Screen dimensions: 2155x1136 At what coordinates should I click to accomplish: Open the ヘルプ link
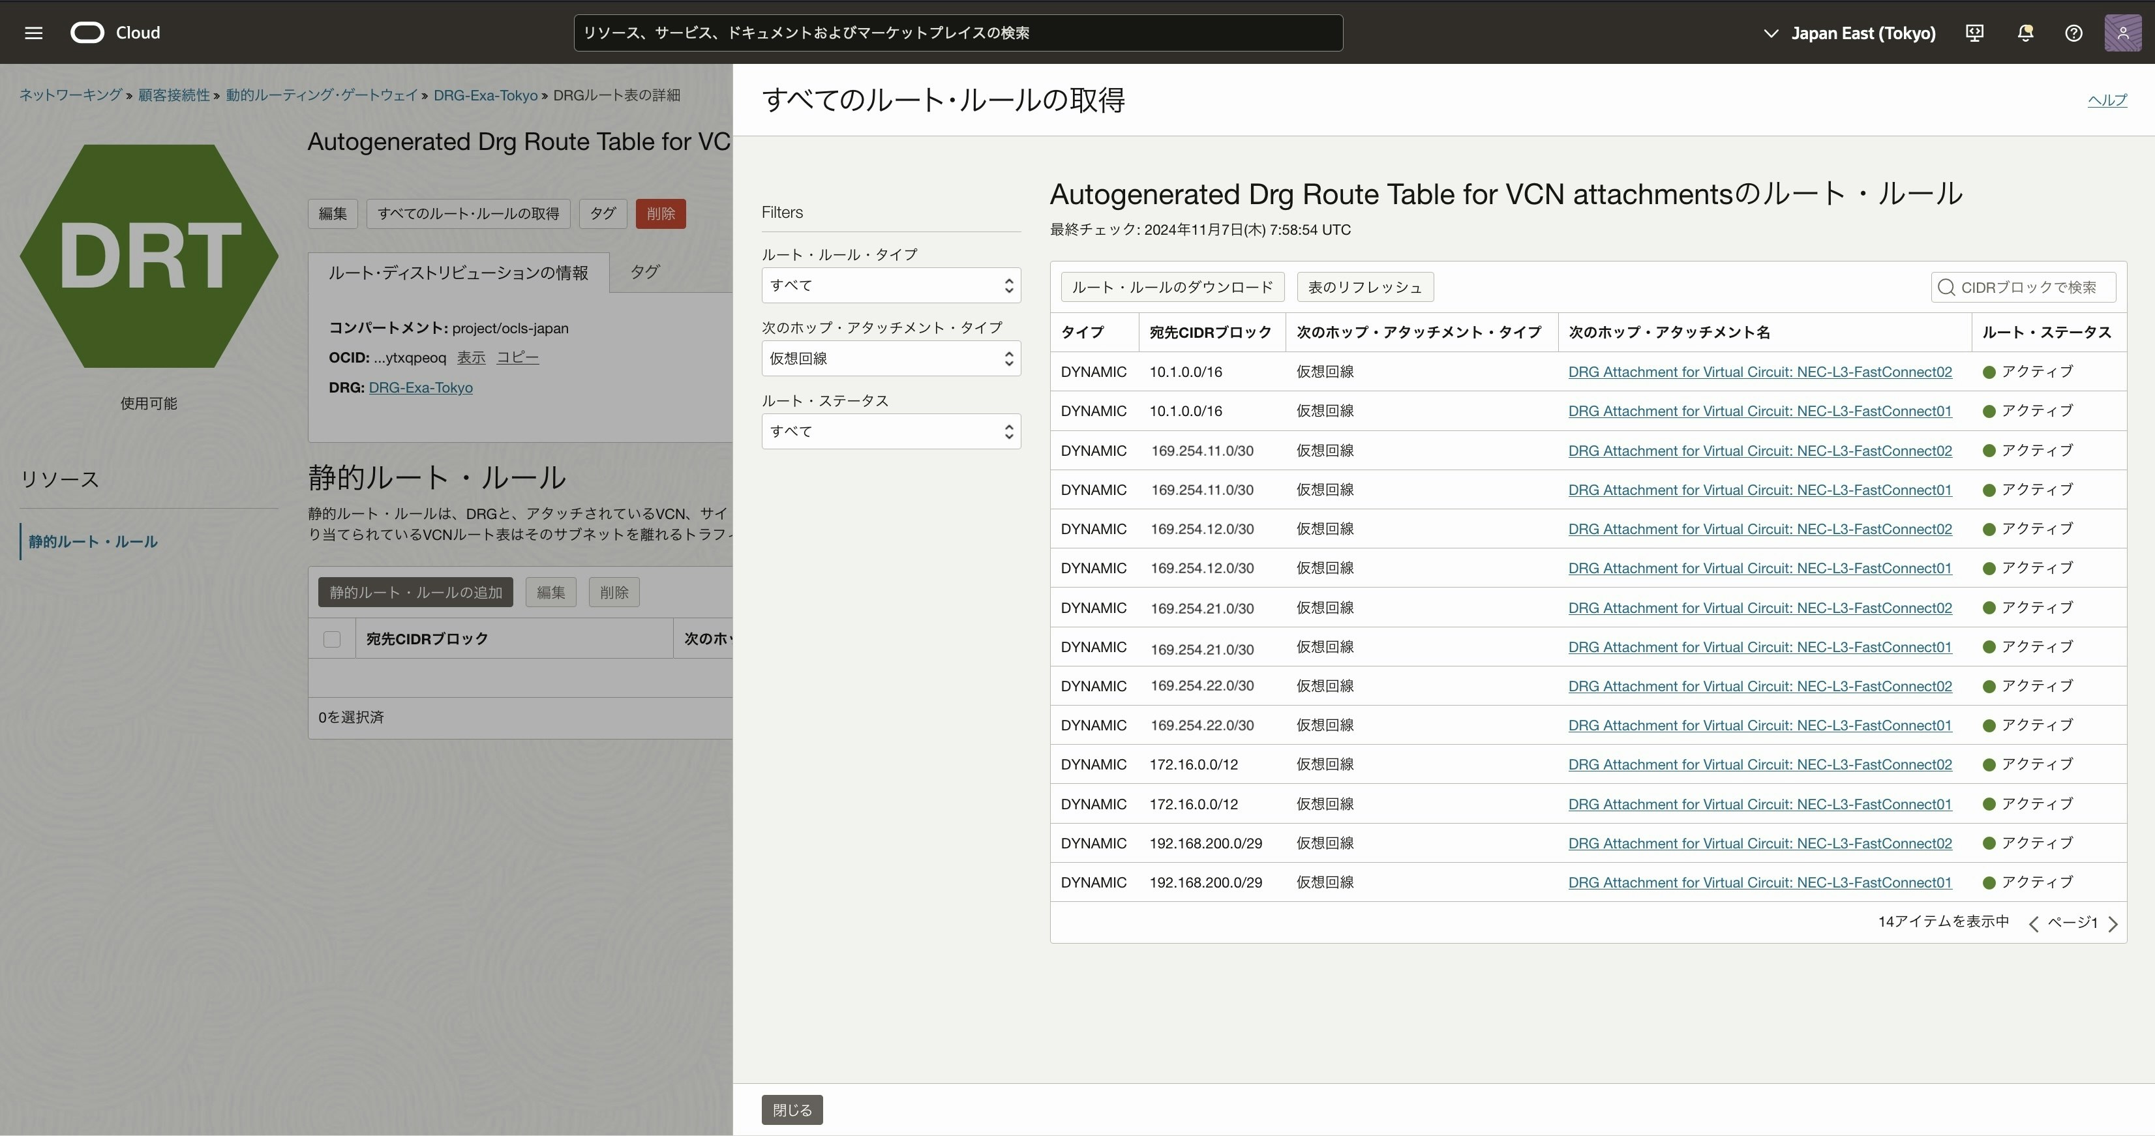[x=2107, y=100]
